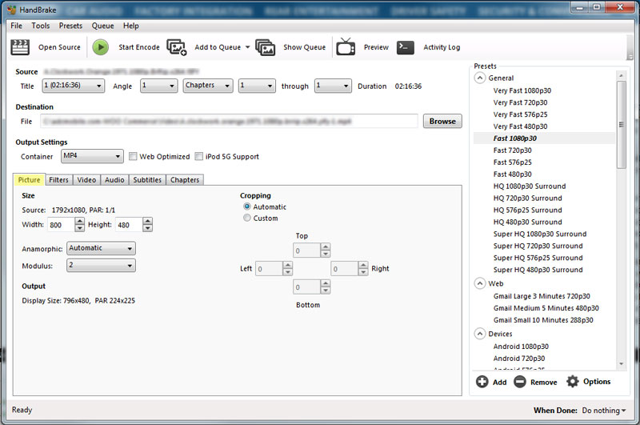Open the Tools menu
The image size is (640, 425).
coord(41,26)
